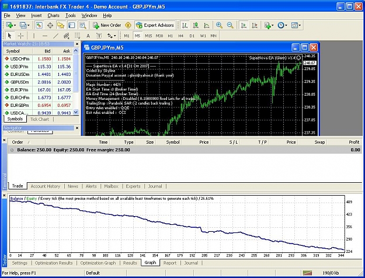The image size is (365, 278).
Task: Toggle the Strategy Tester magnifier icon
Action: point(82,25)
